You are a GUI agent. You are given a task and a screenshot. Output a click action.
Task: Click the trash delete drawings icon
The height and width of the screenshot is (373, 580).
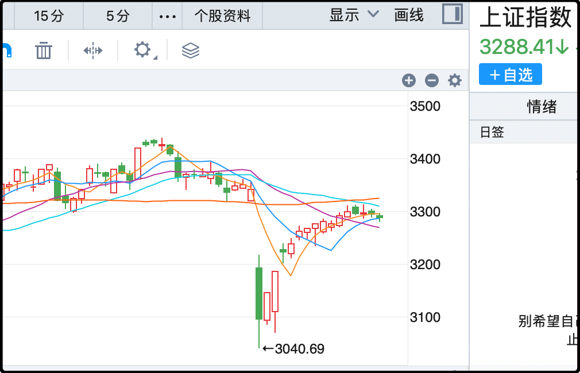(x=44, y=50)
